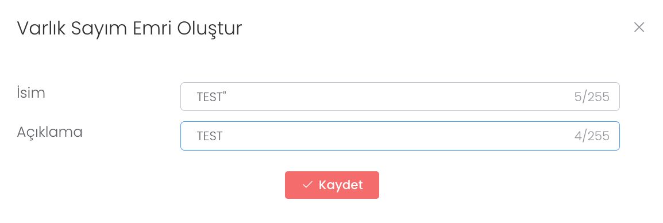
Task: Click the word Kaydet on the red button
Action: pyautogui.click(x=341, y=185)
